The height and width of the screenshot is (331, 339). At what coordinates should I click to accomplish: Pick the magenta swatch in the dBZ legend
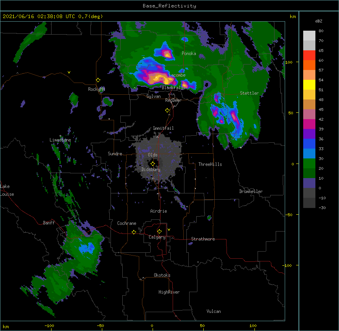(309, 124)
